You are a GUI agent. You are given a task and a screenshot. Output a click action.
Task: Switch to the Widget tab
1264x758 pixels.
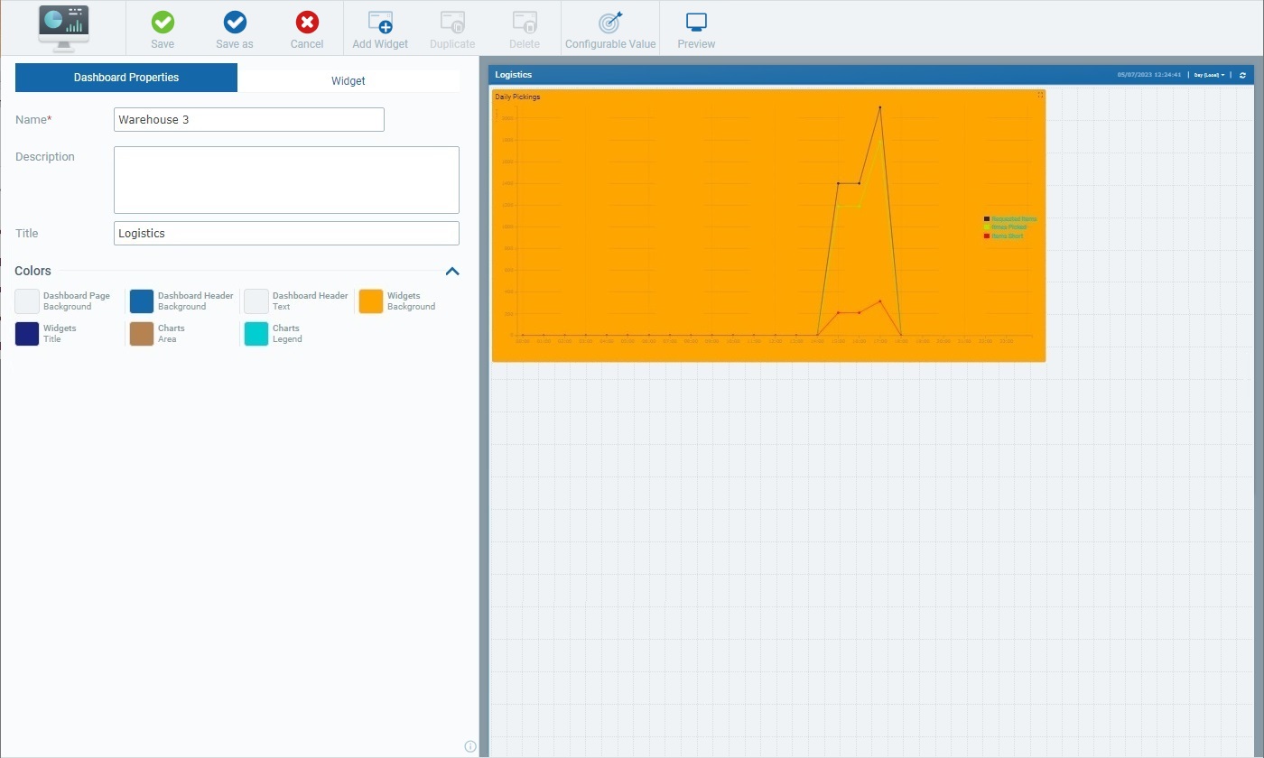tap(348, 80)
